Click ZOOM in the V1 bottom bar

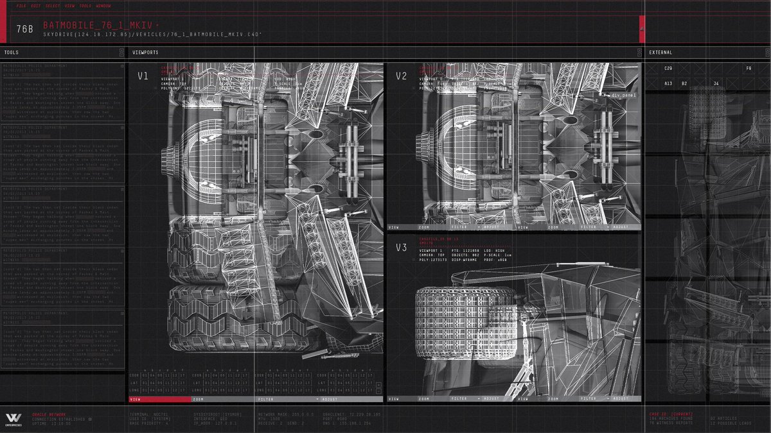pos(222,399)
